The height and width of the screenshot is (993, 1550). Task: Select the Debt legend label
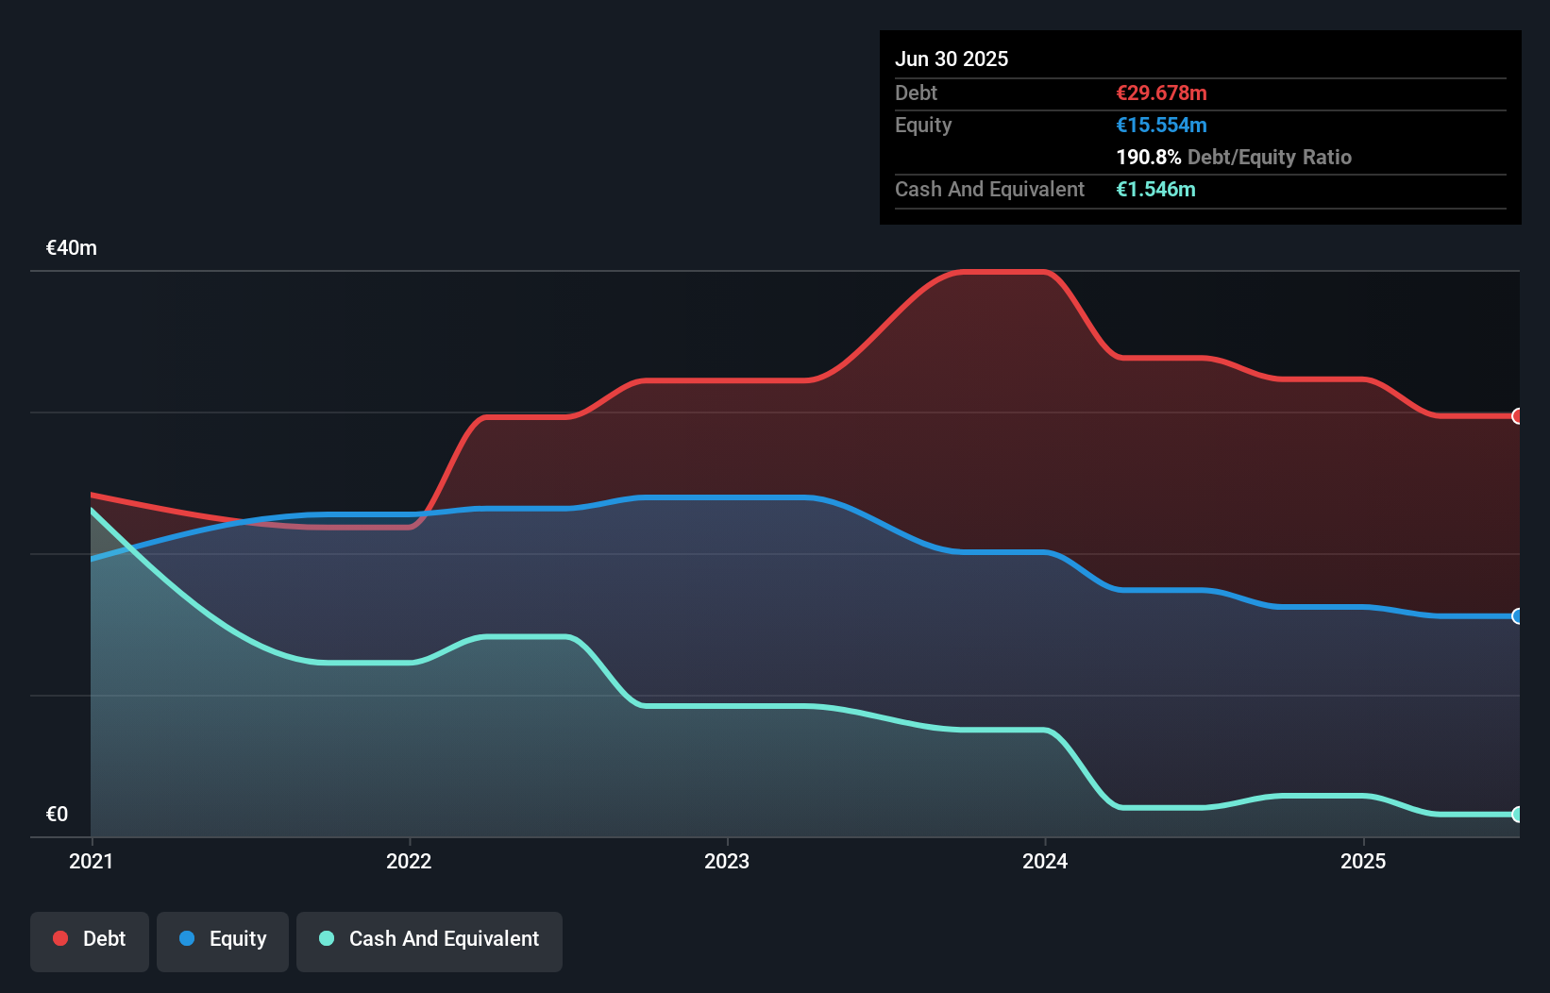tap(104, 938)
